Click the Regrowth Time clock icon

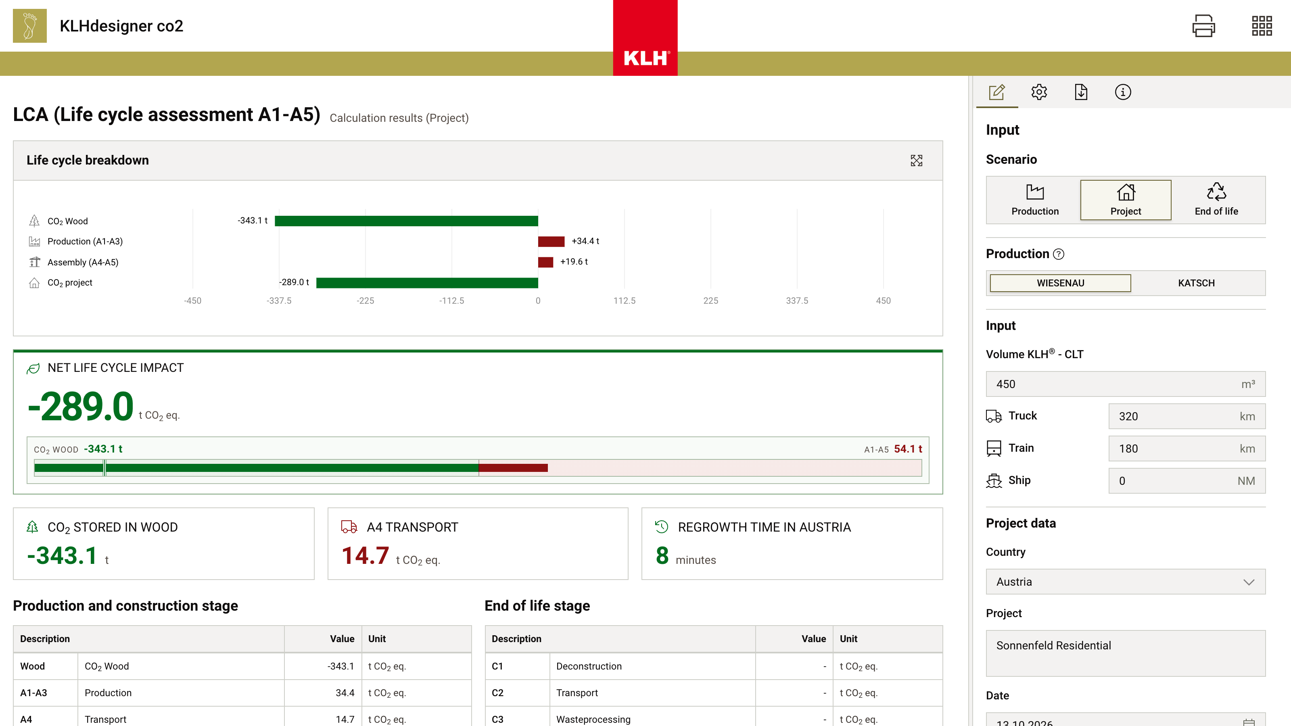(662, 527)
